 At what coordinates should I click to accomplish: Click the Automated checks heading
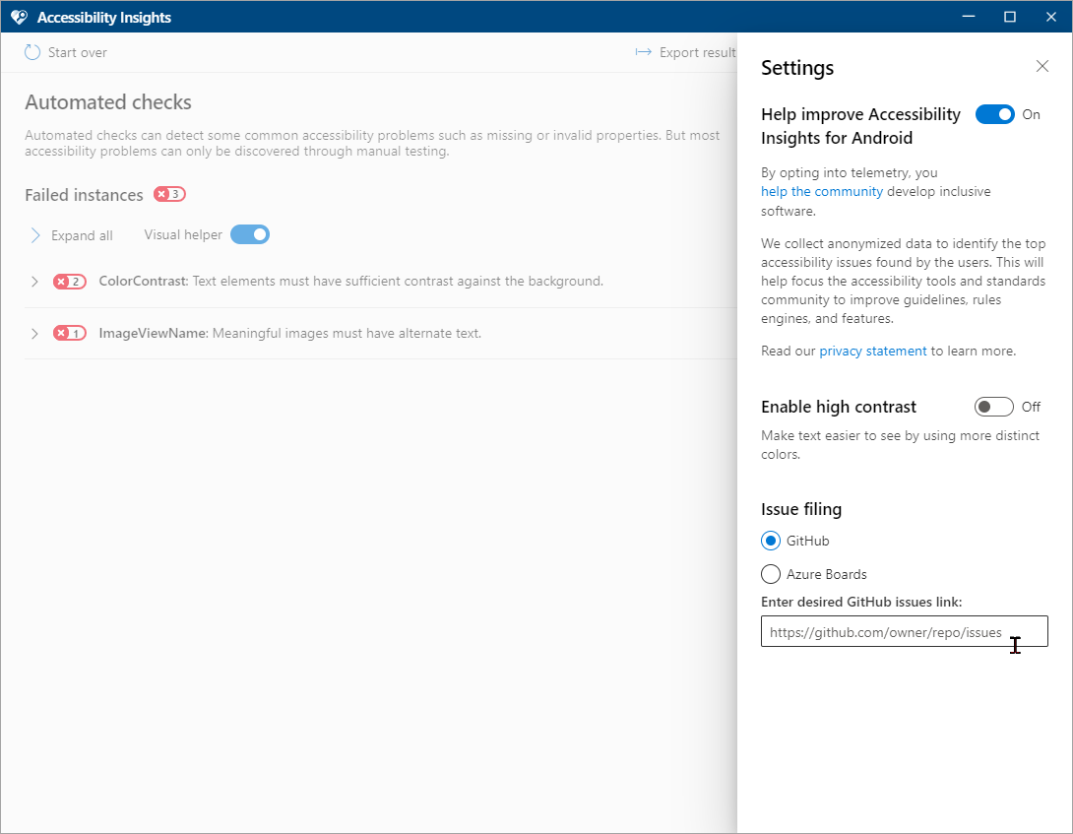pos(108,102)
